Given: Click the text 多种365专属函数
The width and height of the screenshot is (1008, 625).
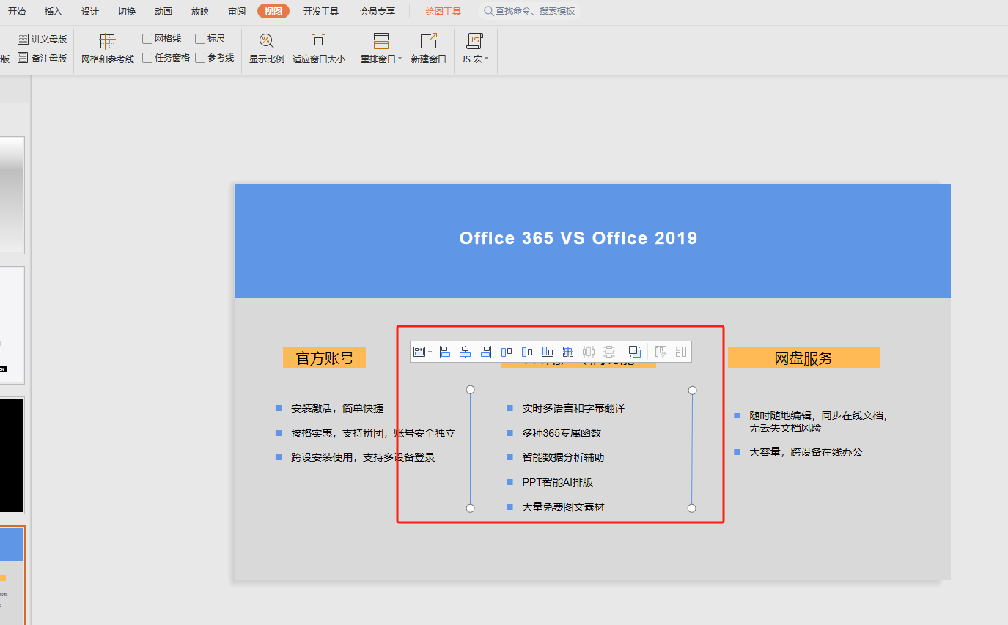Looking at the screenshot, I should 562,433.
